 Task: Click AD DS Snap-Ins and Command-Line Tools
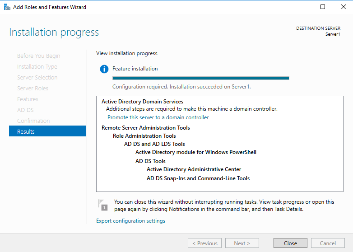[x=198, y=178]
